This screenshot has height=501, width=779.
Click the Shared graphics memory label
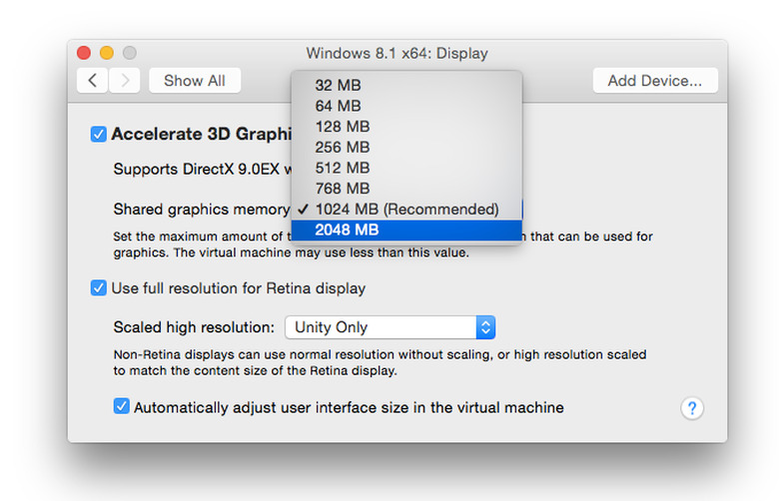click(202, 210)
